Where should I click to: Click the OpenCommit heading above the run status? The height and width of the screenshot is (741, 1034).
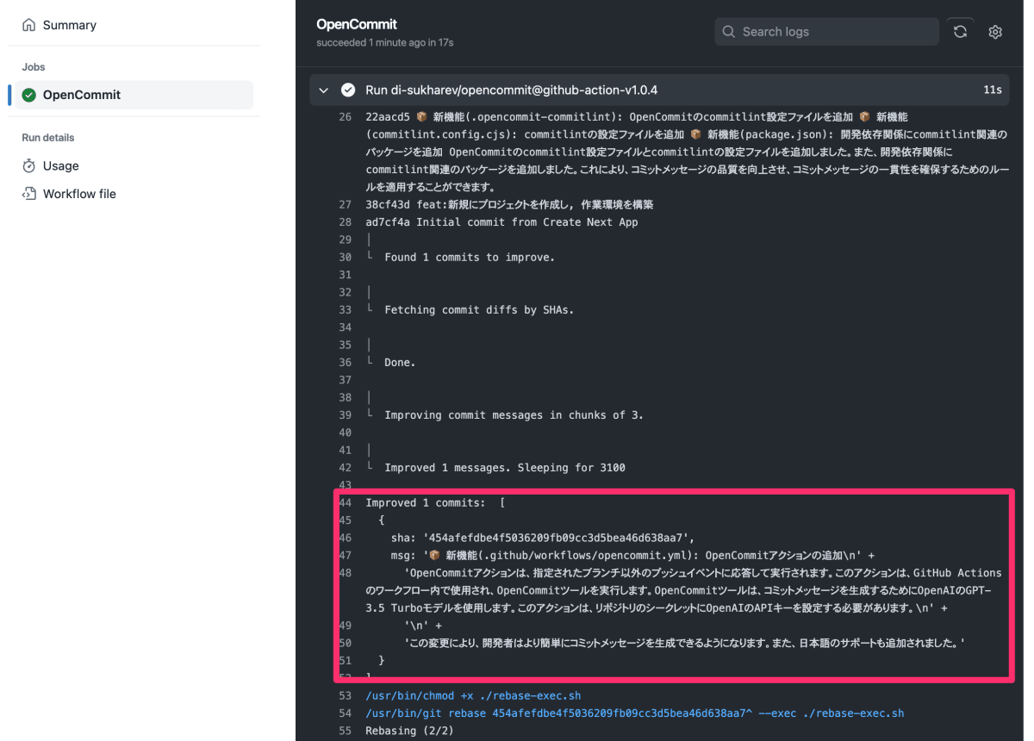pyautogui.click(x=357, y=24)
